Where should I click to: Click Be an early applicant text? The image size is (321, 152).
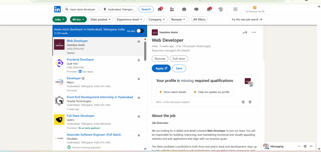[89, 128]
